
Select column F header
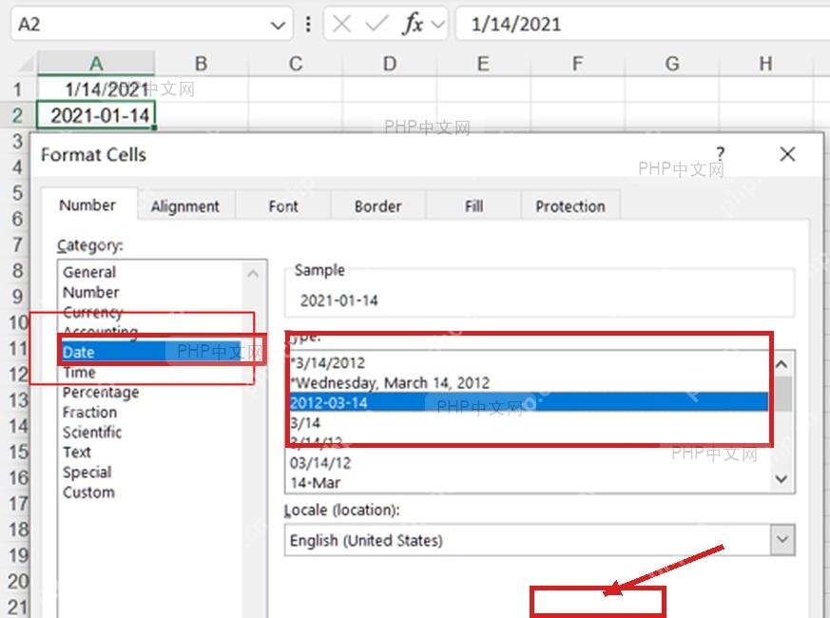click(577, 64)
